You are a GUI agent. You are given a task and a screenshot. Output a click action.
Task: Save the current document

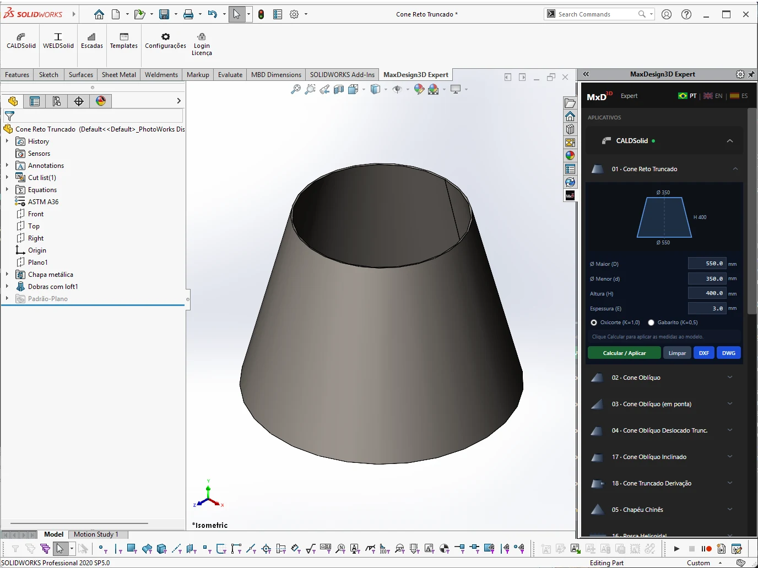pos(164,14)
